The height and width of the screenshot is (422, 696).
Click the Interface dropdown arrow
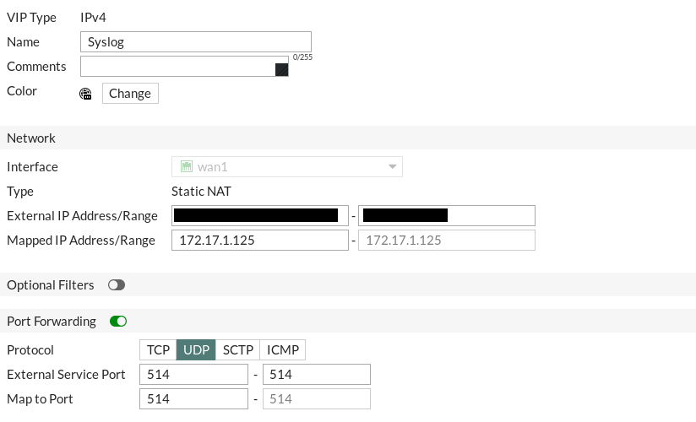click(x=392, y=166)
